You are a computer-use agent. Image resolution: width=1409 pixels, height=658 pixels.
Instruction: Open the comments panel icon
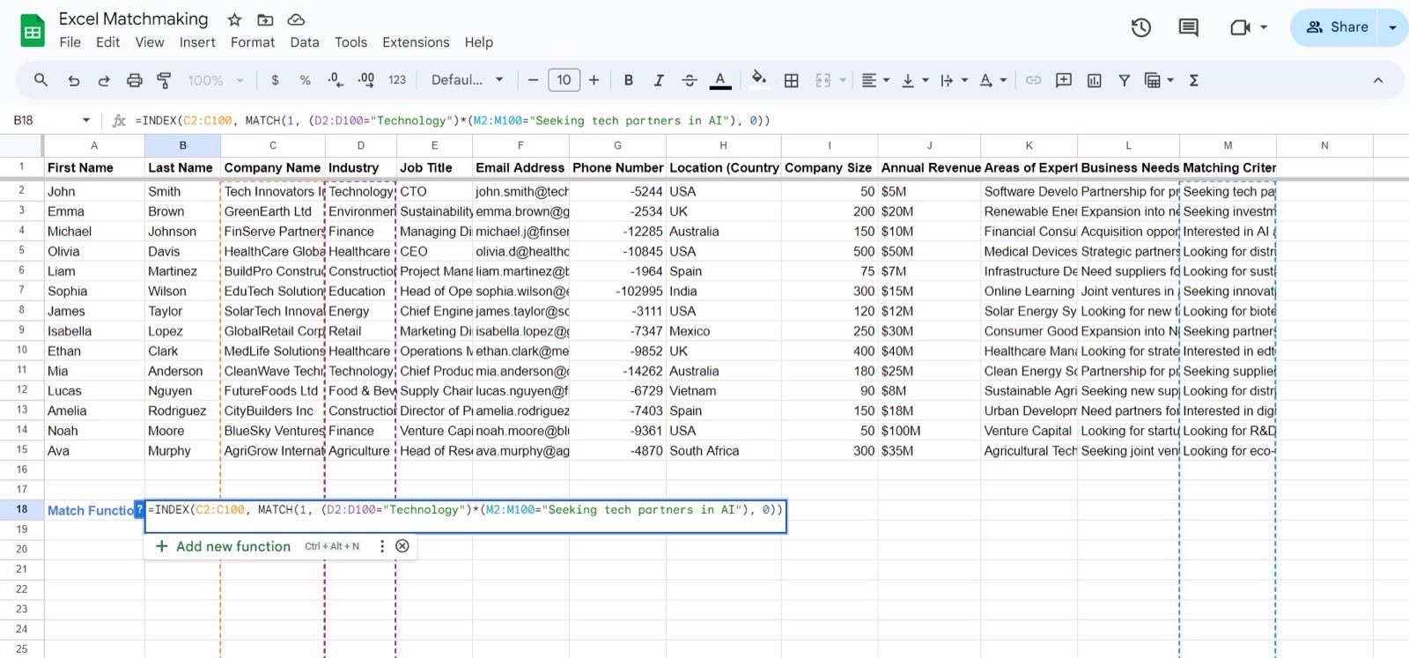click(x=1189, y=27)
